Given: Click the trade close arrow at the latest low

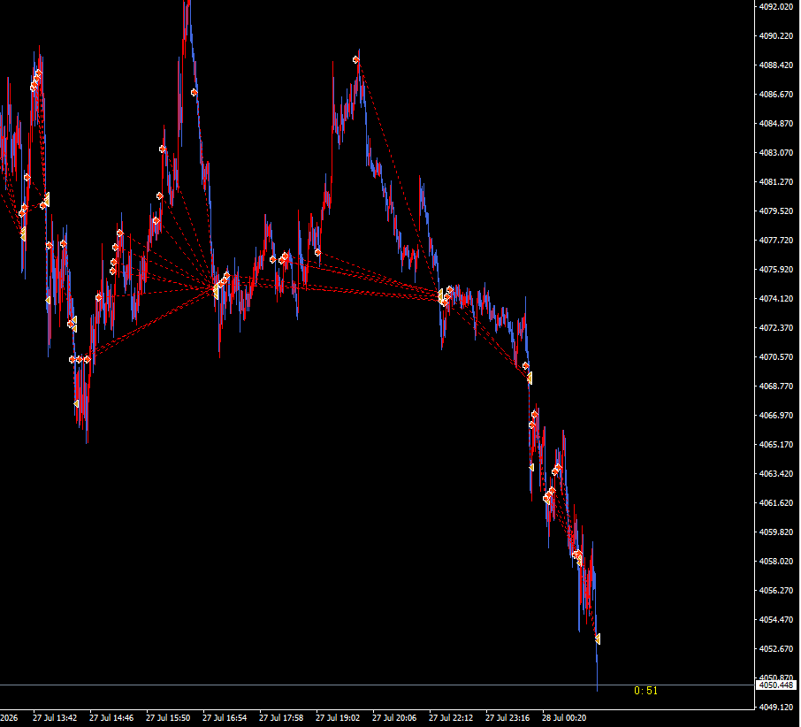Looking at the screenshot, I should click(x=598, y=639).
